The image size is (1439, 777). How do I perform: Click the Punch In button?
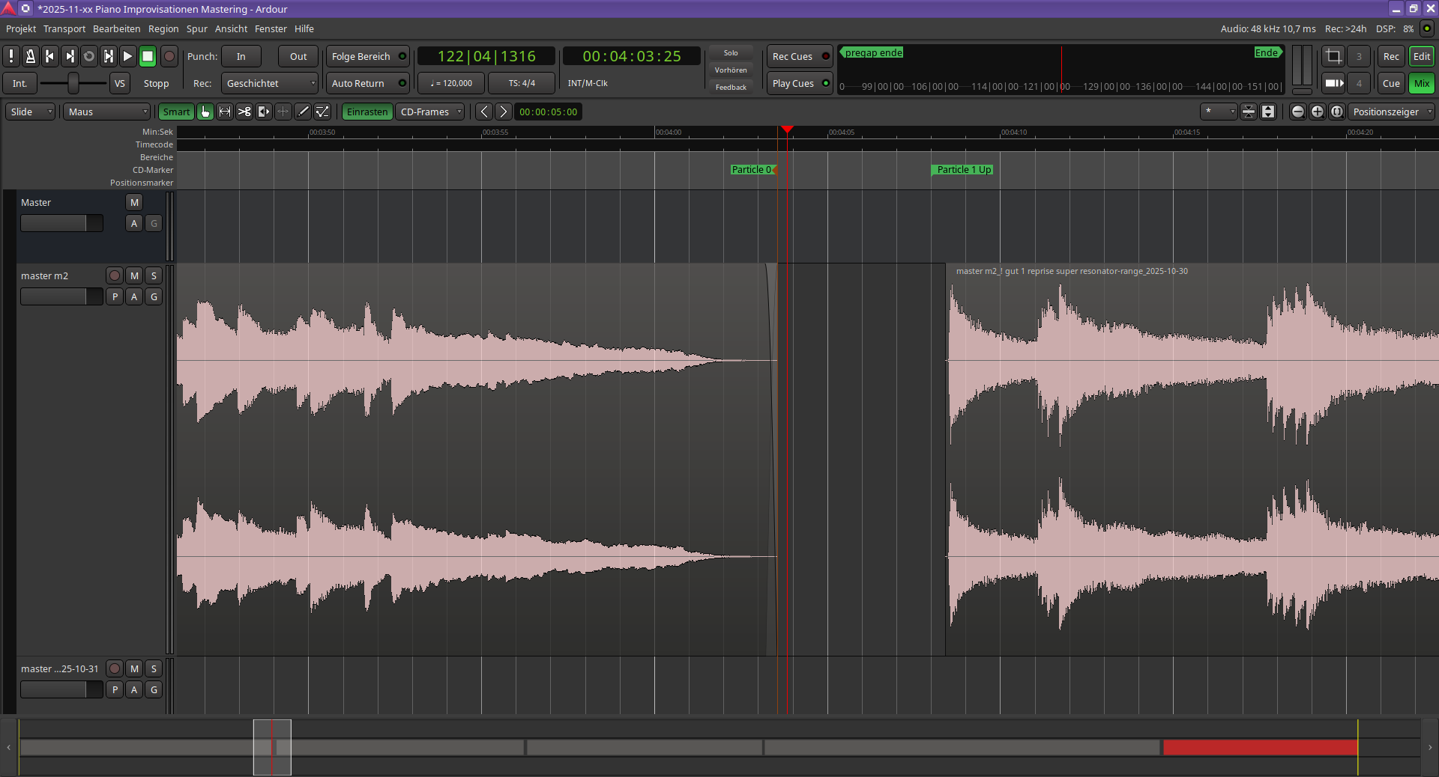[x=241, y=56]
